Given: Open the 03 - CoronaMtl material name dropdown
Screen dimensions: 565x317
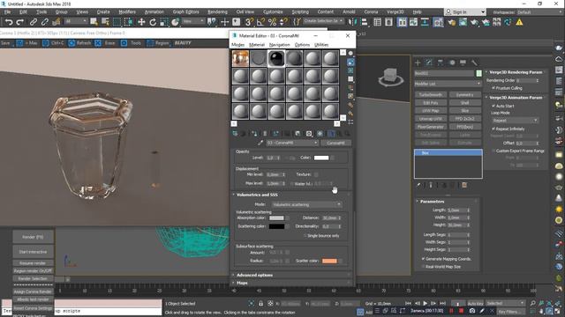Looking at the screenshot, I should (x=292, y=143).
